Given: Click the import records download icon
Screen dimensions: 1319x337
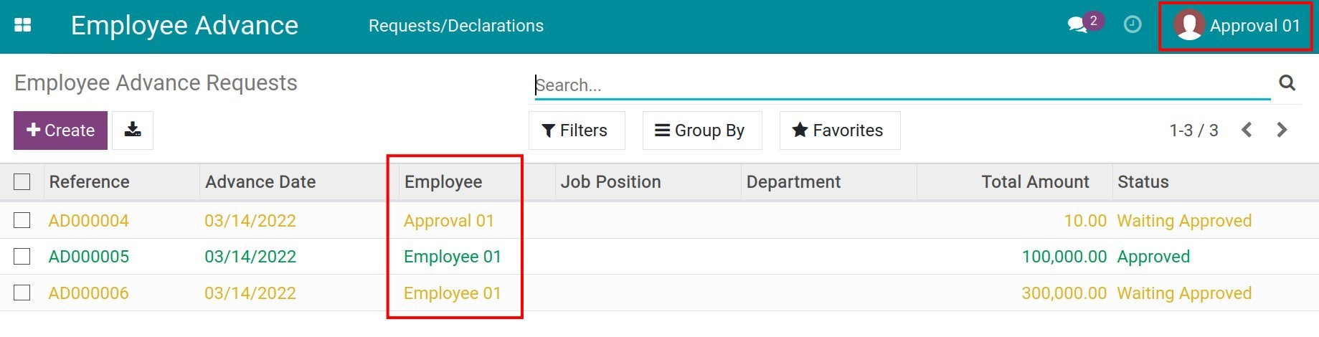Looking at the screenshot, I should (133, 130).
